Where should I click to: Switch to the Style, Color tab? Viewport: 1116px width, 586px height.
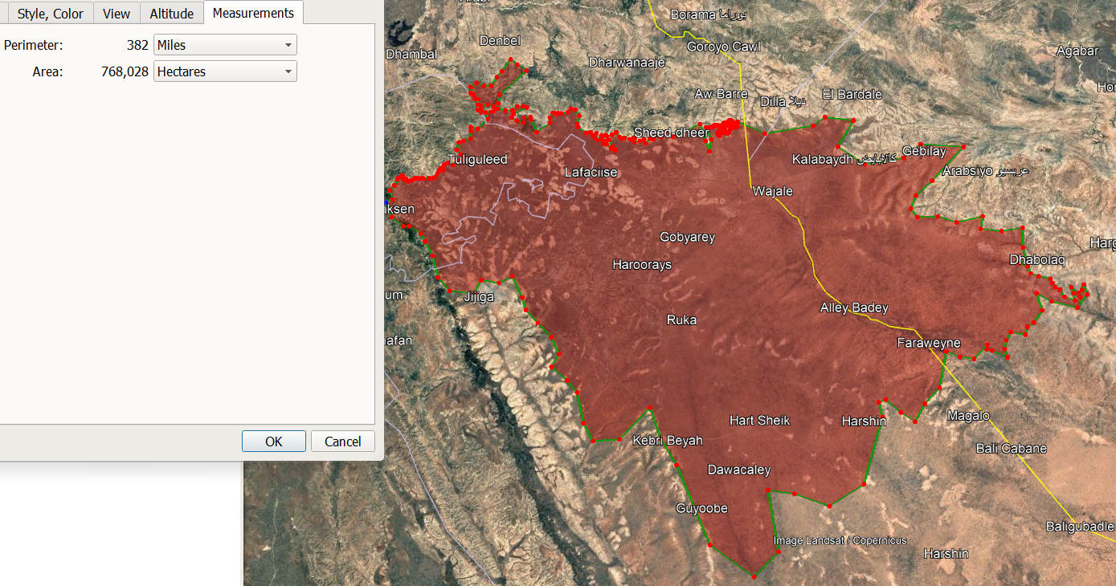tap(50, 14)
